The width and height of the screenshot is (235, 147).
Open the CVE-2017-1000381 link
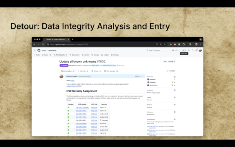click(x=82, y=107)
